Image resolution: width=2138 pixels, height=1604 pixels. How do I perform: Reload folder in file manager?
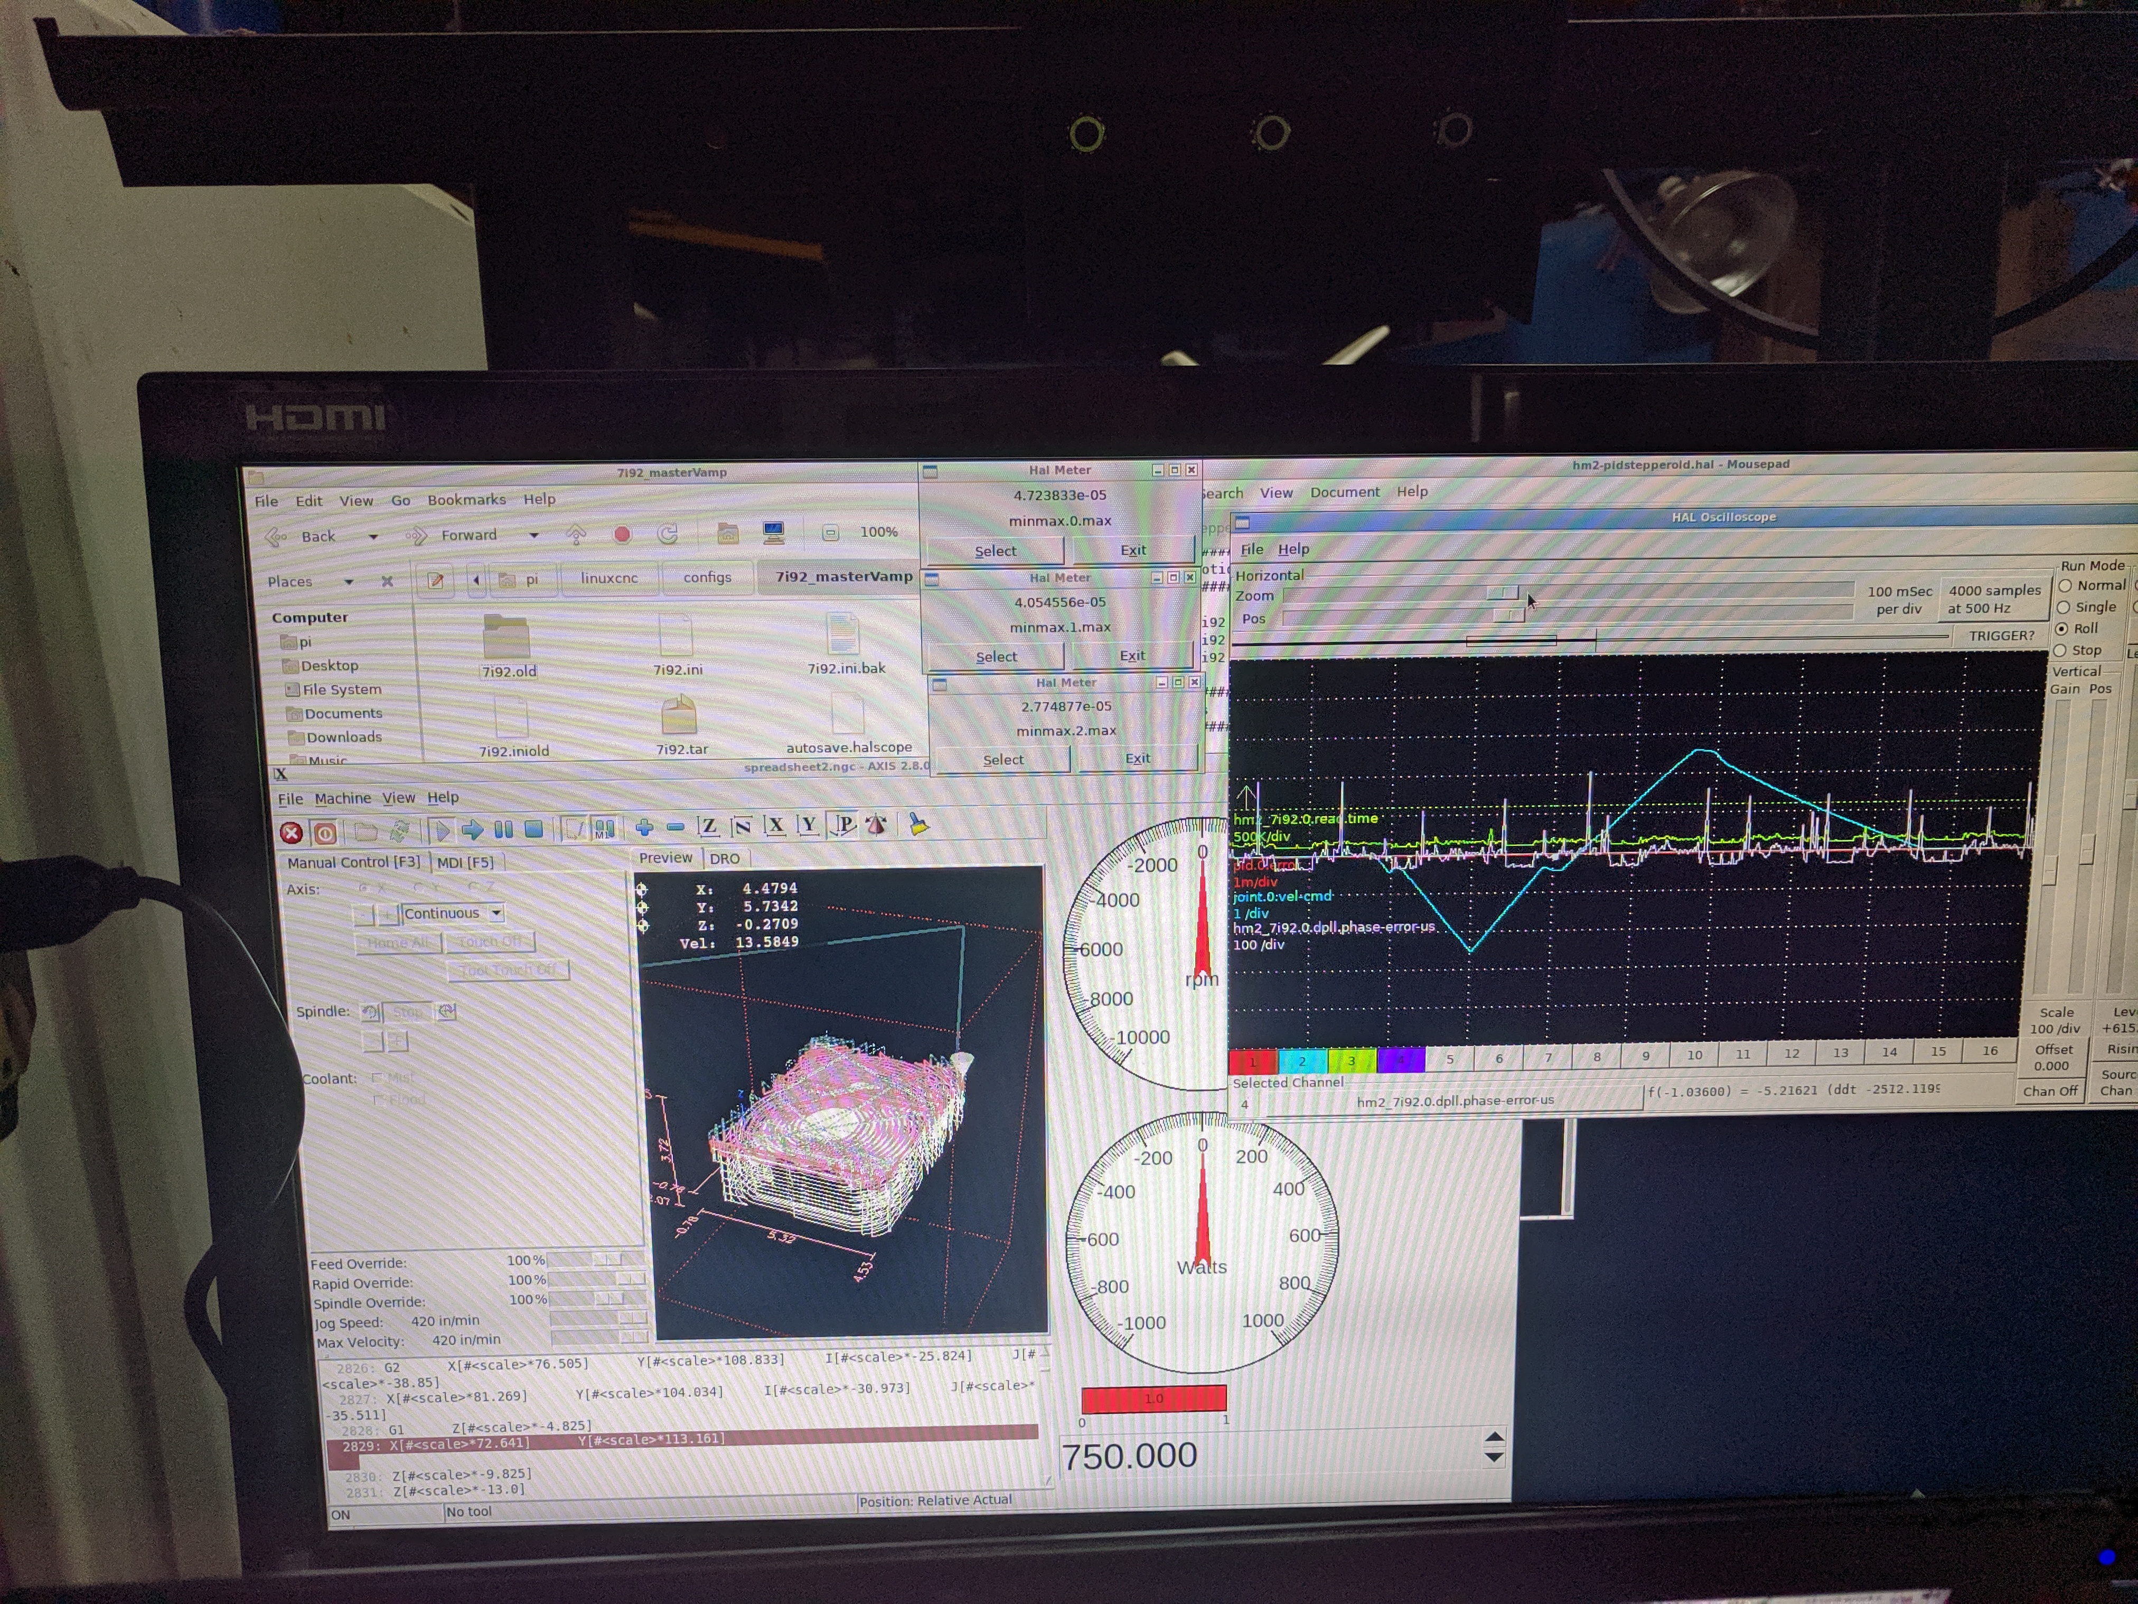coord(667,534)
